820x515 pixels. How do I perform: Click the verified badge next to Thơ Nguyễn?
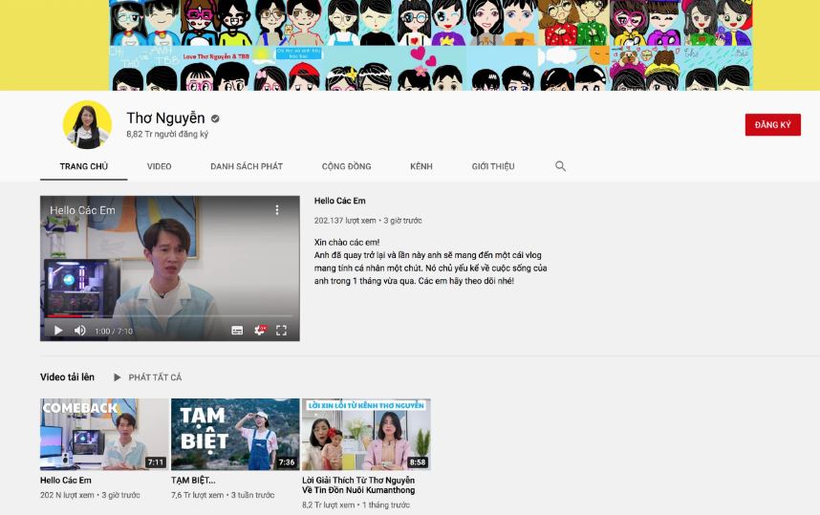pyautogui.click(x=215, y=118)
